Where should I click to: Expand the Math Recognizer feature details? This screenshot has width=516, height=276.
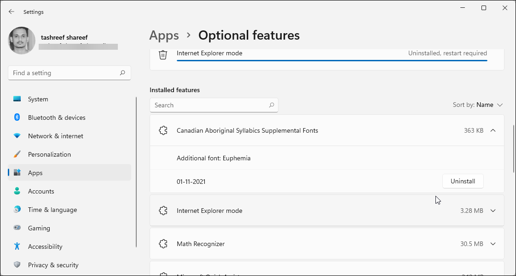pyautogui.click(x=493, y=244)
